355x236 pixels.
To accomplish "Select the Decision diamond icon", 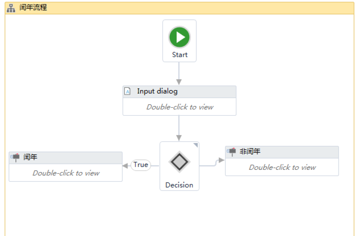I will click(179, 162).
